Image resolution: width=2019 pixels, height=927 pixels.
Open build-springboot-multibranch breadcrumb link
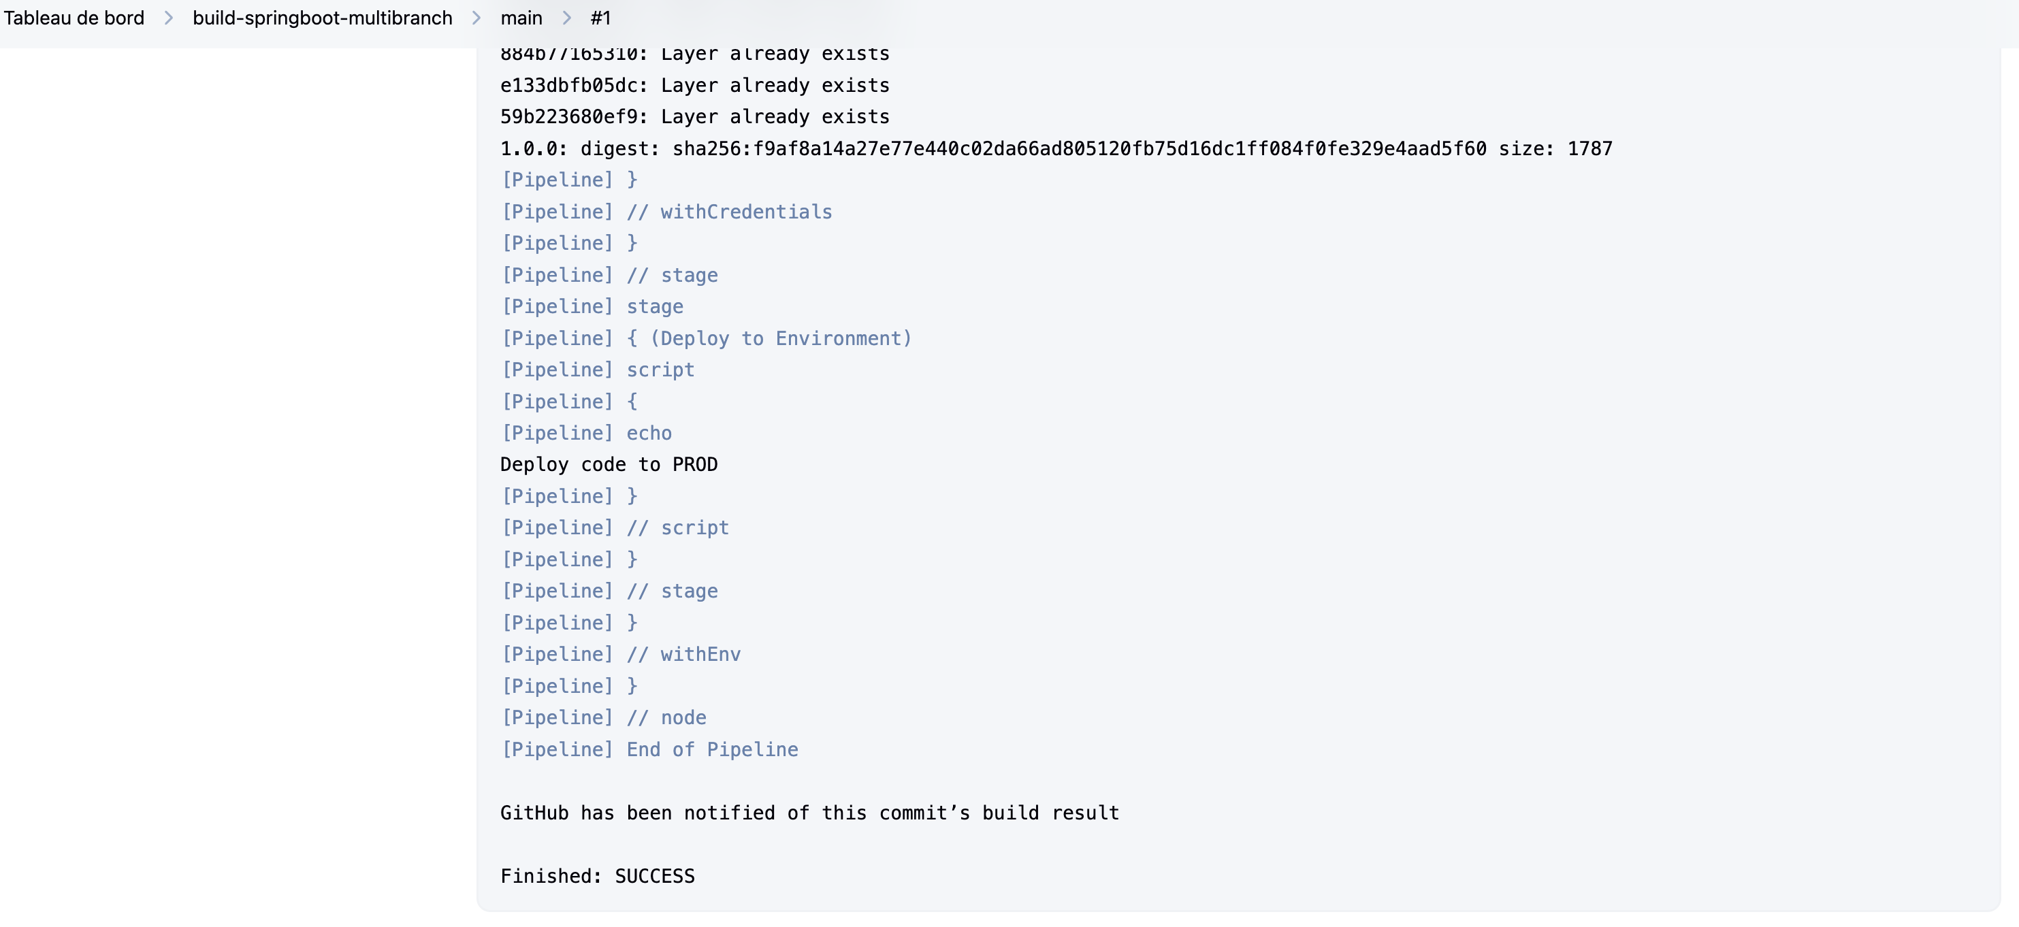coord(322,18)
